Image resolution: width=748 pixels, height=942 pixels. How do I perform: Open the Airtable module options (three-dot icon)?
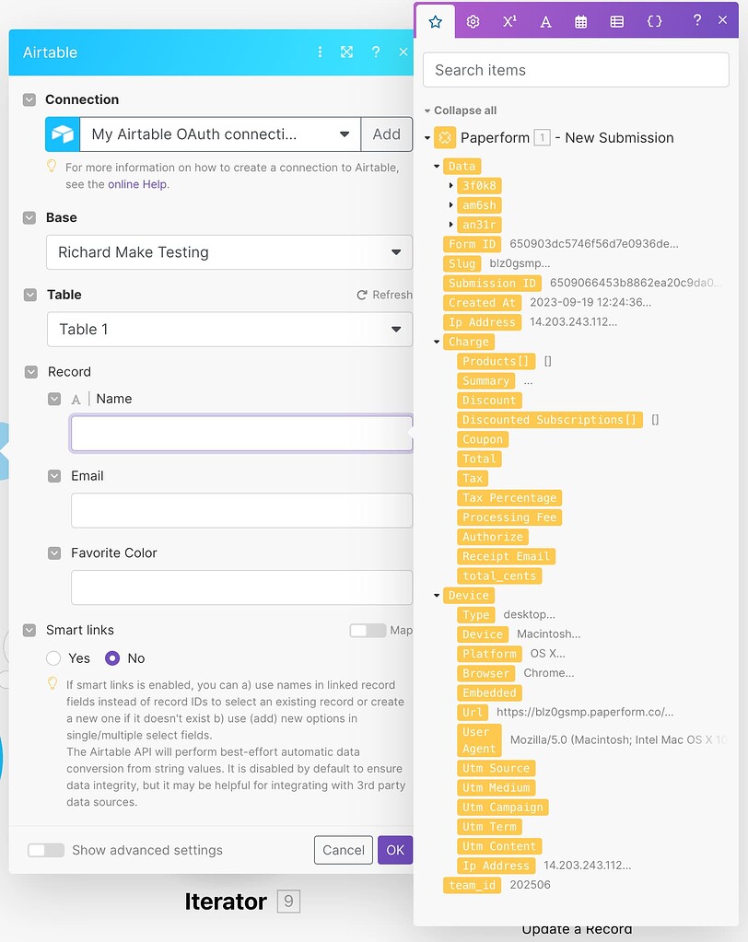pyautogui.click(x=320, y=52)
